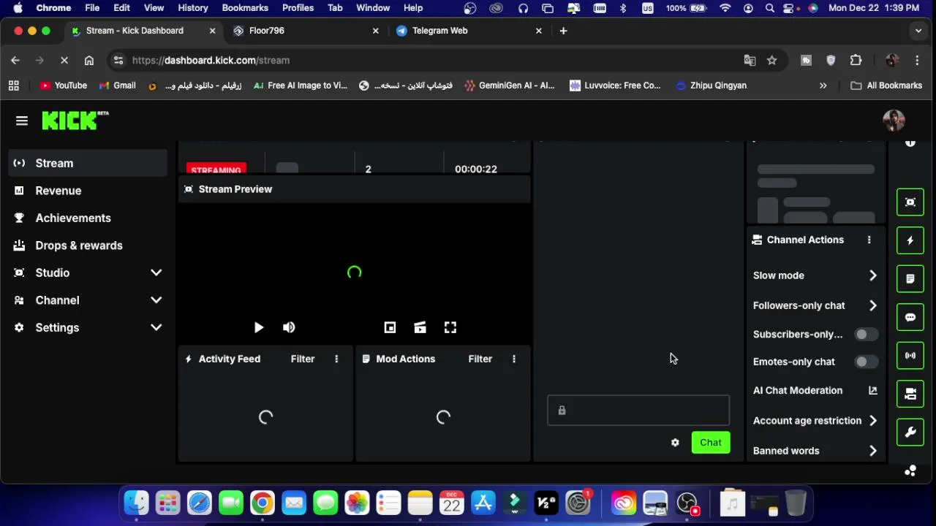Open a new Chrome tab
This screenshot has height=526, width=936.
point(563,31)
